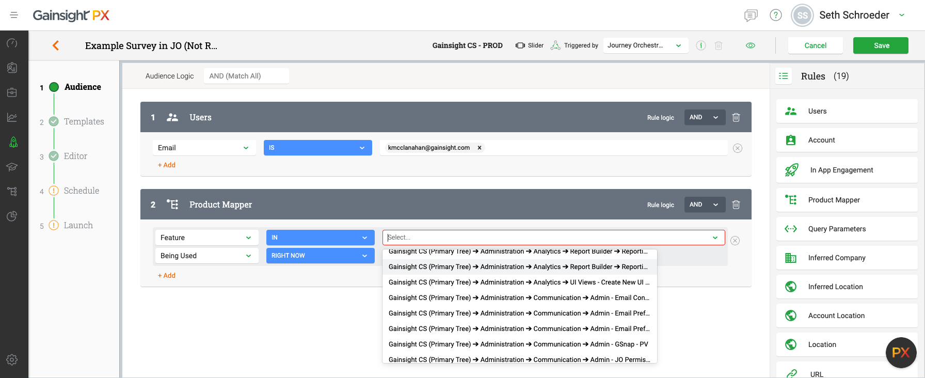Delete the Product Mapper rule with trash icon

[x=736, y=204]
